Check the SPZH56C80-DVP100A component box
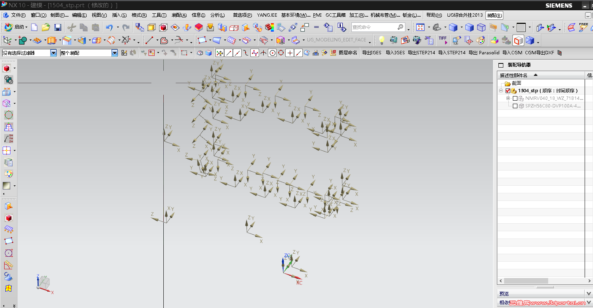The height and width of the screenshot is (308, 593). tap(515, 106)
